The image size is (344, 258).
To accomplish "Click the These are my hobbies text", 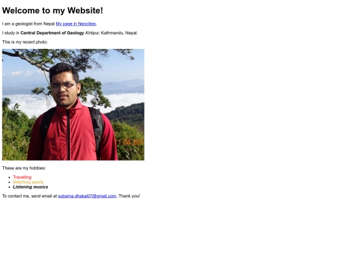I will 24,168.
